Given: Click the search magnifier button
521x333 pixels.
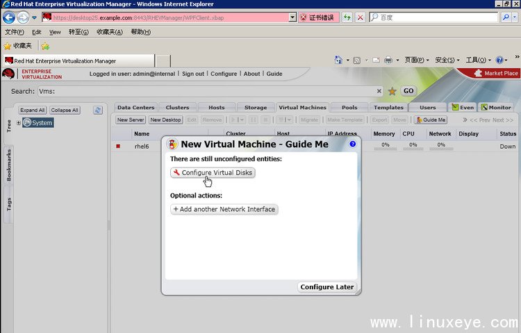Looking at the screenshot, I should click(506, 17).
